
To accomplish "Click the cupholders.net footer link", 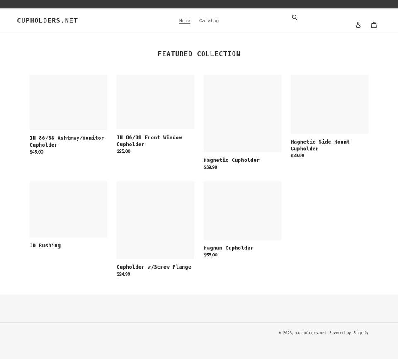I will 311,332.
